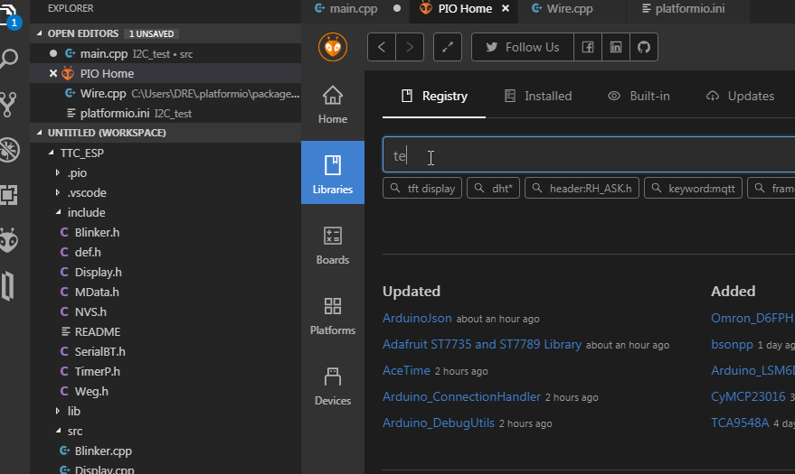Open platformio.ini in Open Editors
The image size is (795, 474).
(166, 114)
